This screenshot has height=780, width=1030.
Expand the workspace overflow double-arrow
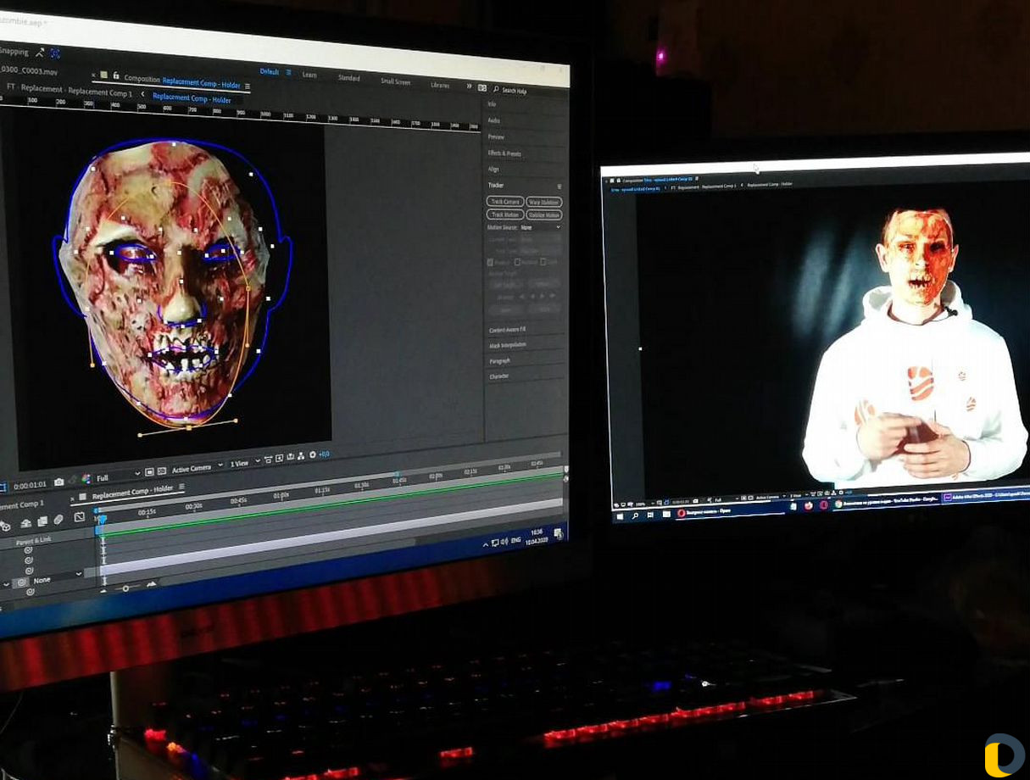(x=470, y=86)
